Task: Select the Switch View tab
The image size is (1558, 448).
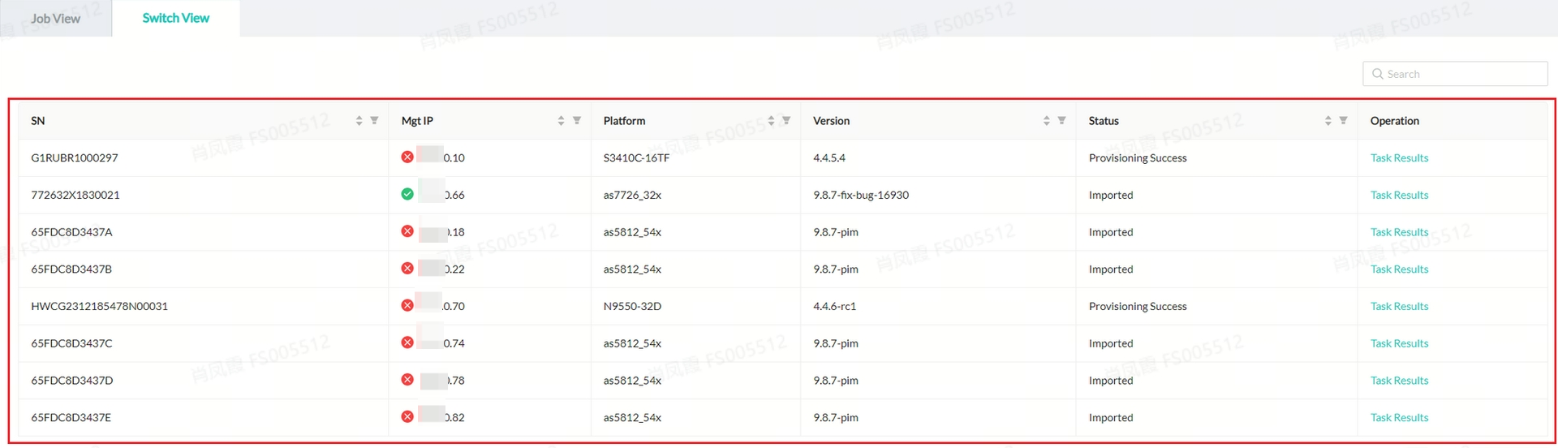Action: [175, 18]
